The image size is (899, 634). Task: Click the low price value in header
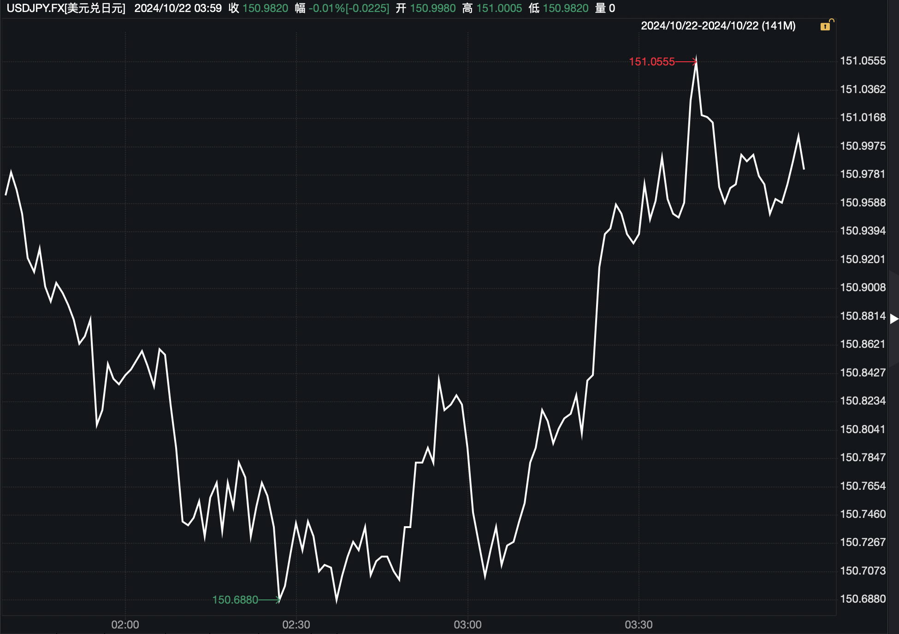click(x=565, y=8)
